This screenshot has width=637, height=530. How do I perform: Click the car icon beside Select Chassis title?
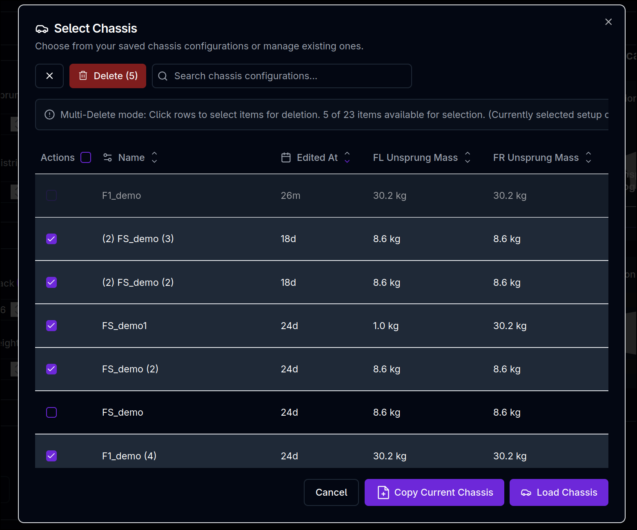(42, 29)
